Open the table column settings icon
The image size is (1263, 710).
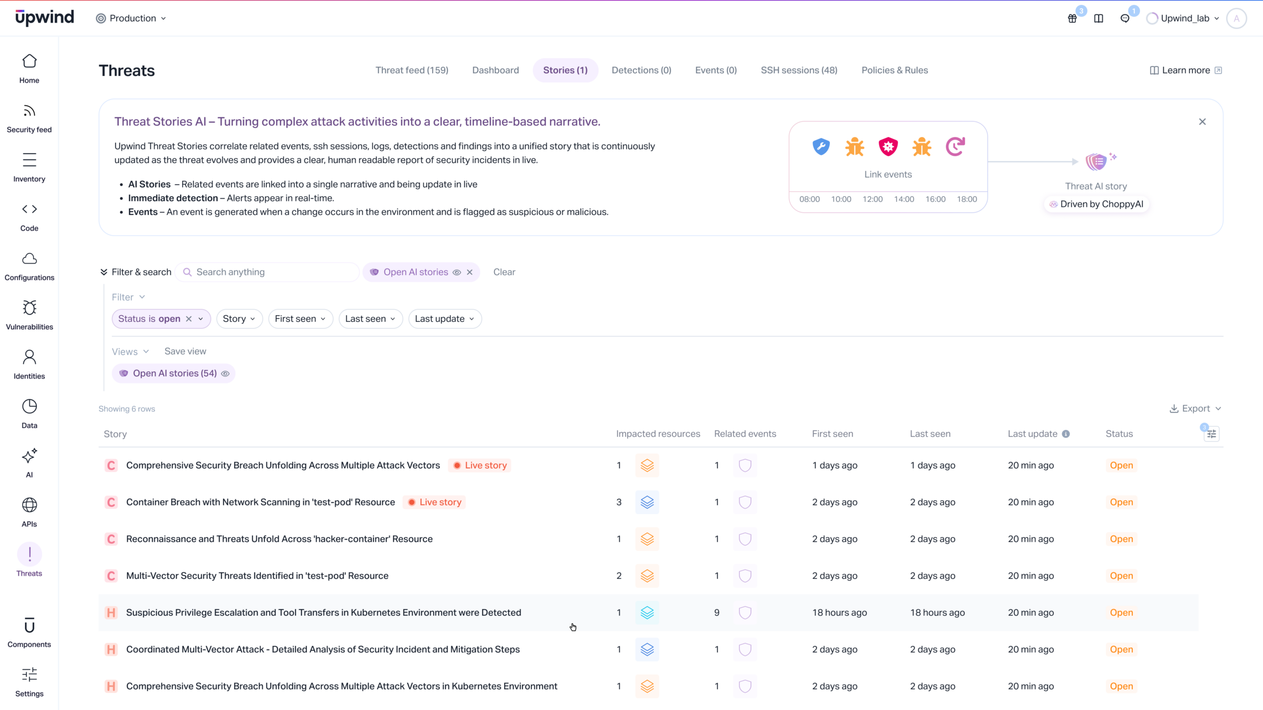[1211, 434]
